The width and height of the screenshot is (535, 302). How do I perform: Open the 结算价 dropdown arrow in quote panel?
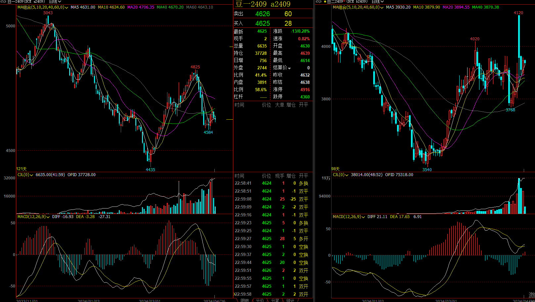290,68
